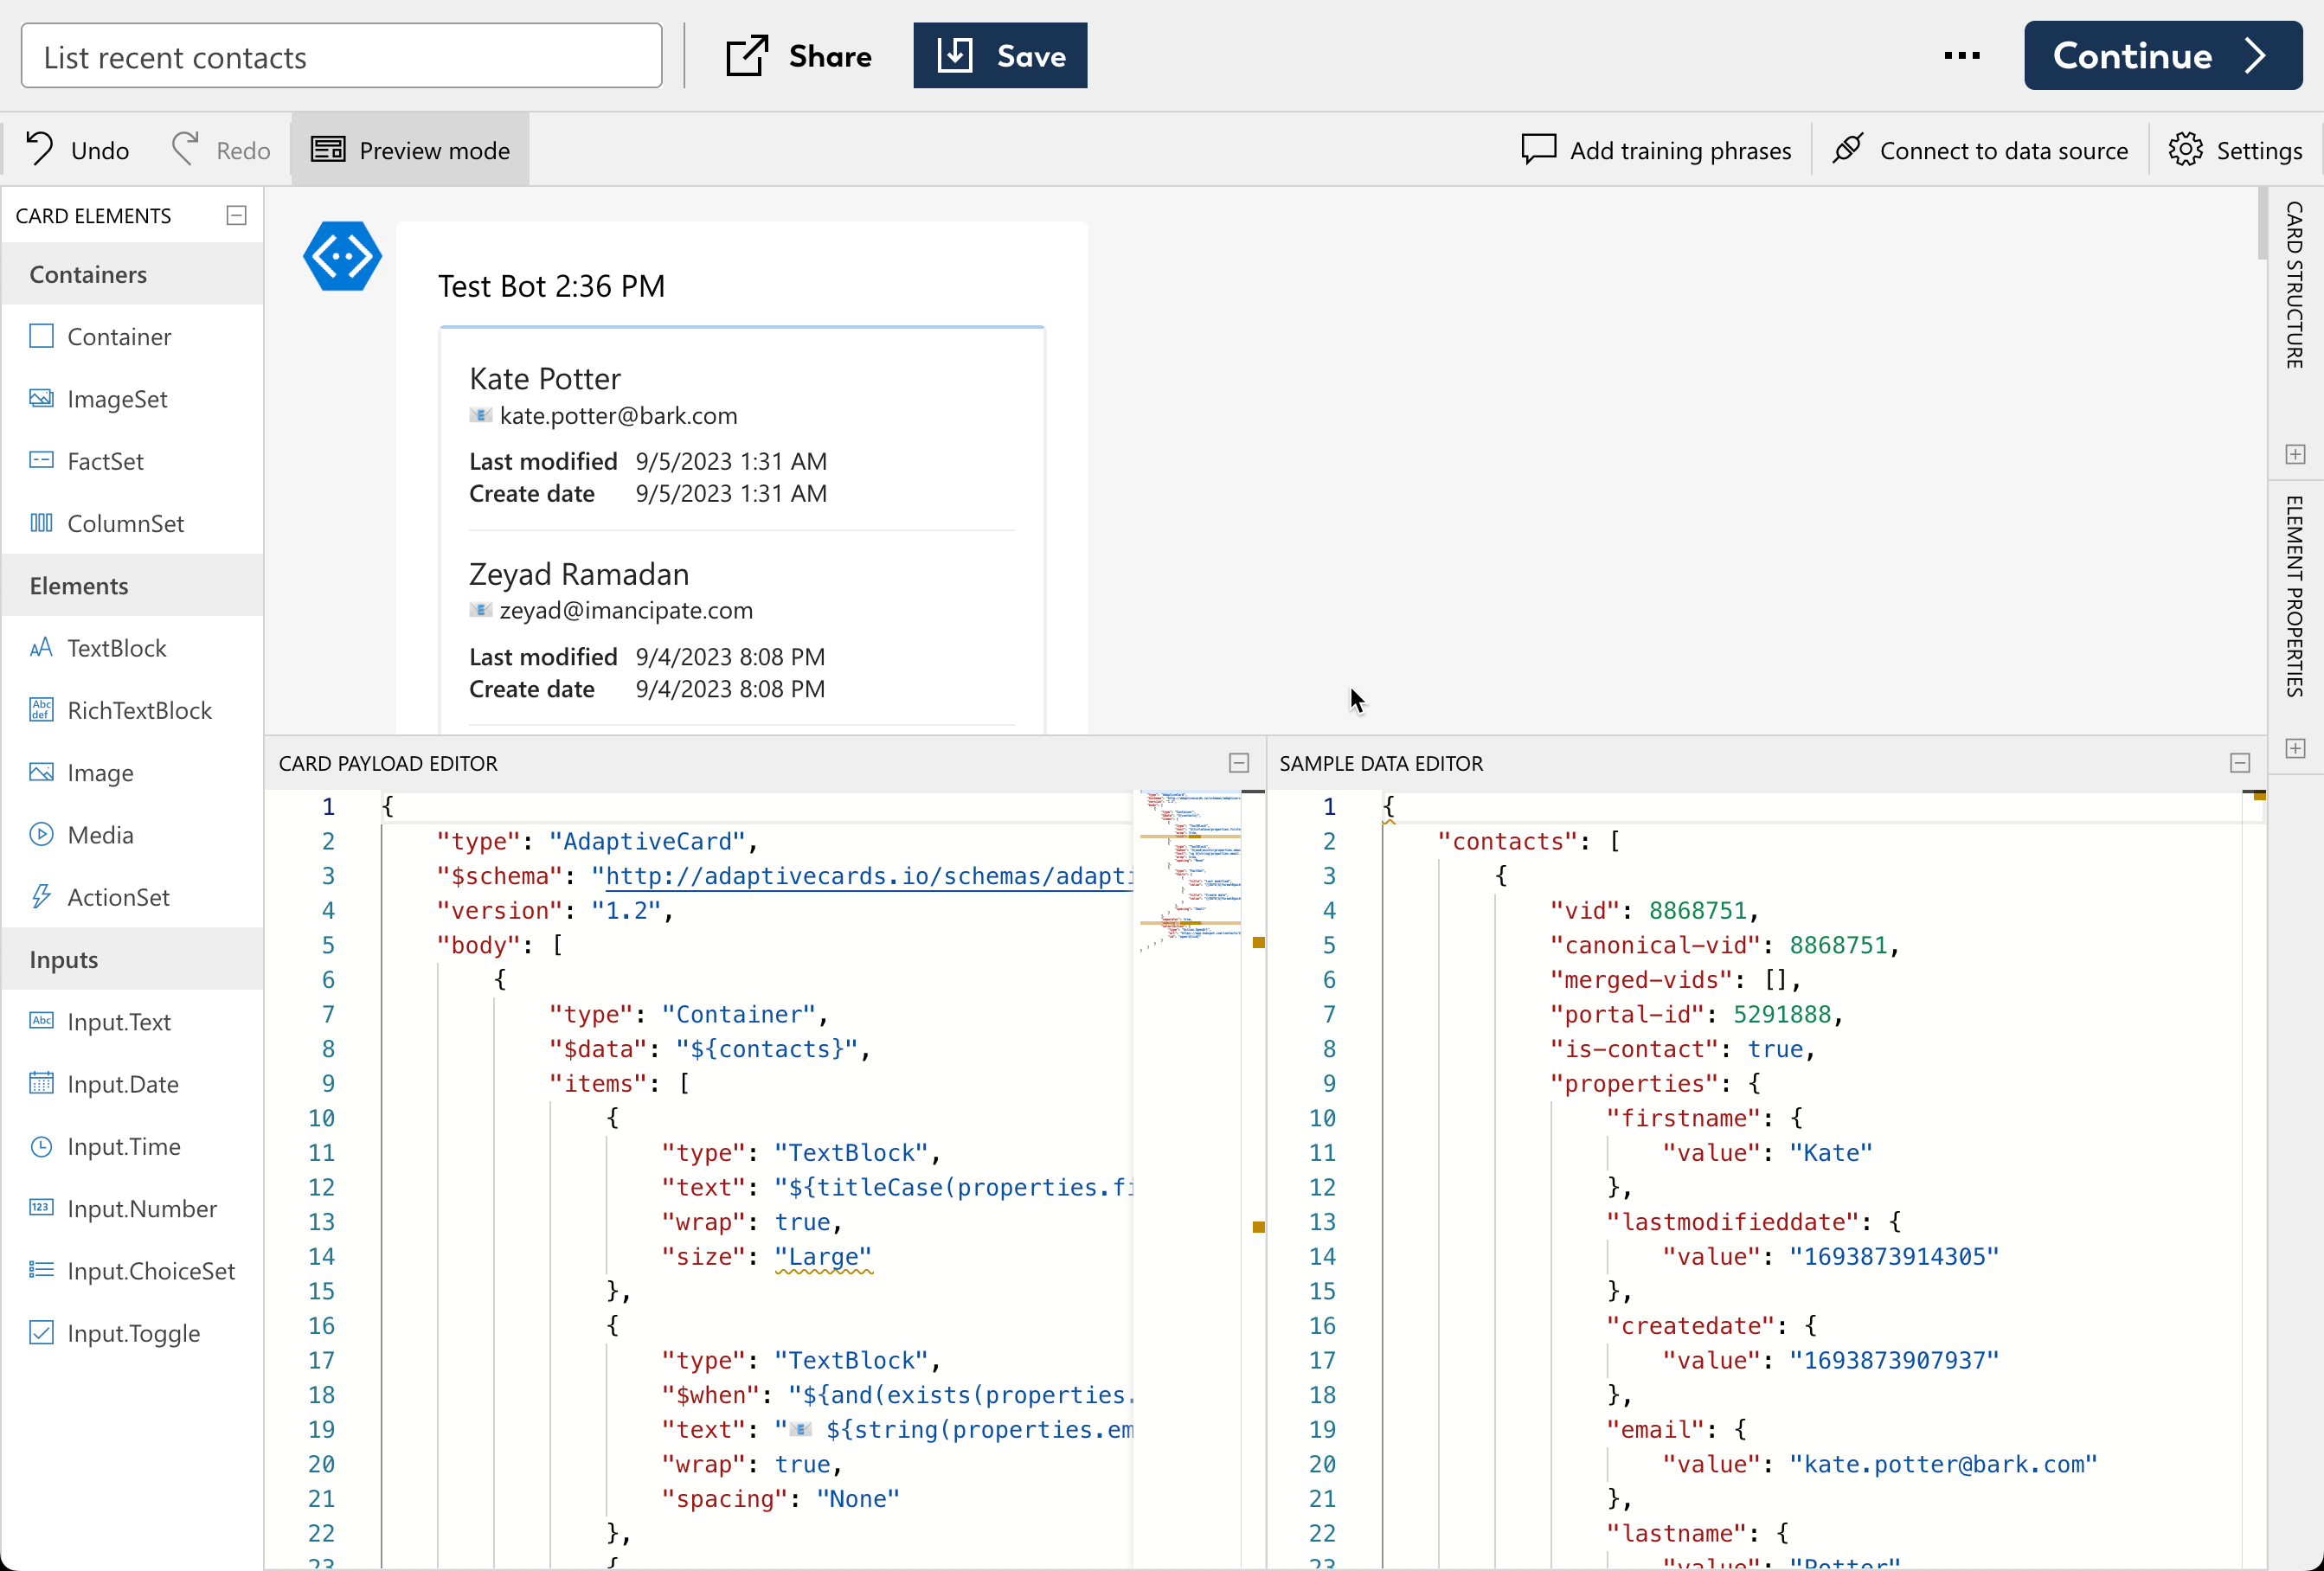Select the Media element
Screen dimensions: 2324x1571
(132, 835)
